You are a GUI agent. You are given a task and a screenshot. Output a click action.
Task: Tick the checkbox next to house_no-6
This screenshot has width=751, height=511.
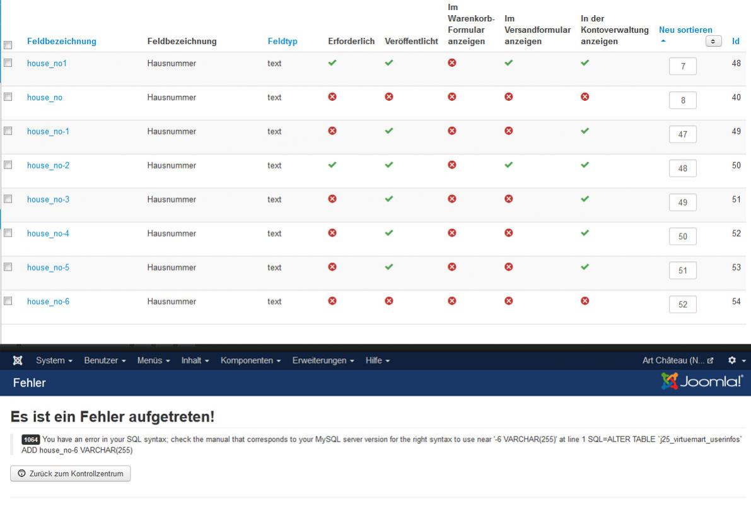coord(8,302)
